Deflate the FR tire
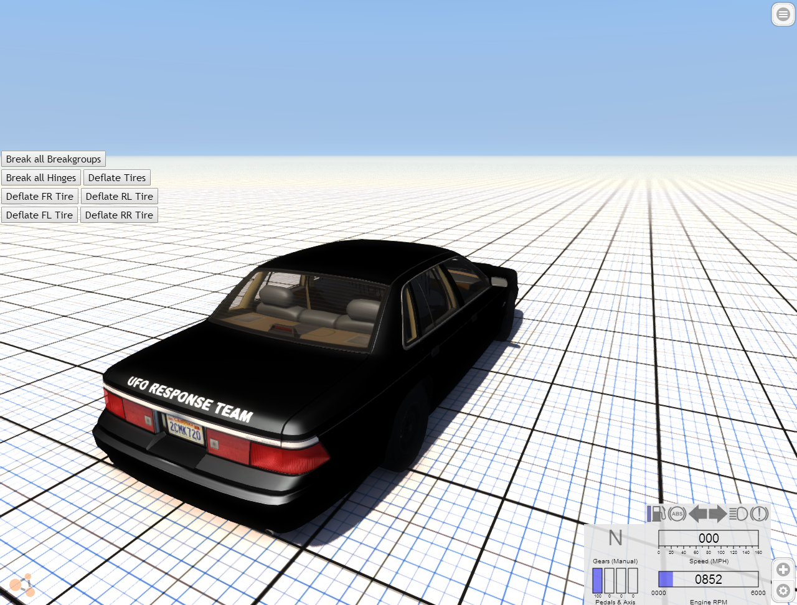Viewport: 797px width, 605px height. click(40, 197)
